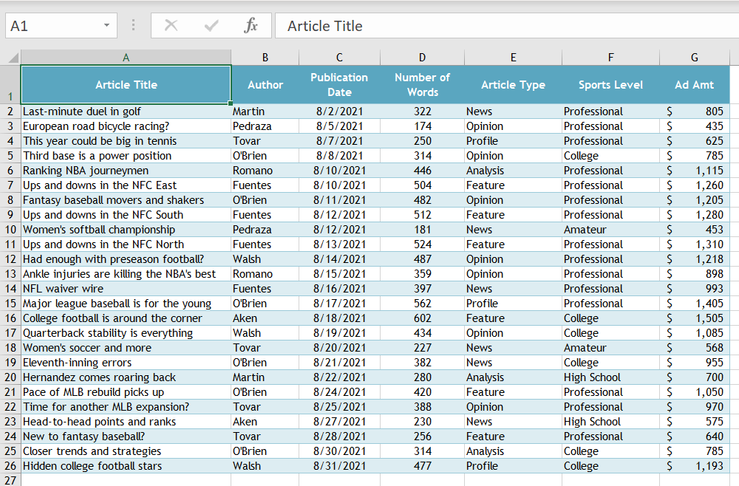
Task: Click inside the Name Box showing A1
Action: (x=52, y=25)
